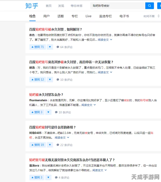
Task: Open the 4 条评论 comments
Action: 62,177
